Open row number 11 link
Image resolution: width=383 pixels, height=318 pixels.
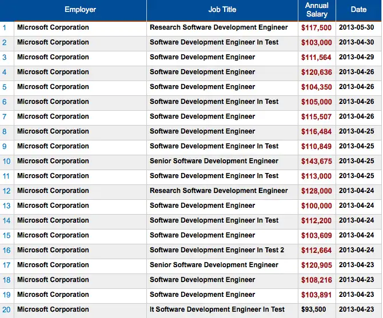(x=6, y=176)
